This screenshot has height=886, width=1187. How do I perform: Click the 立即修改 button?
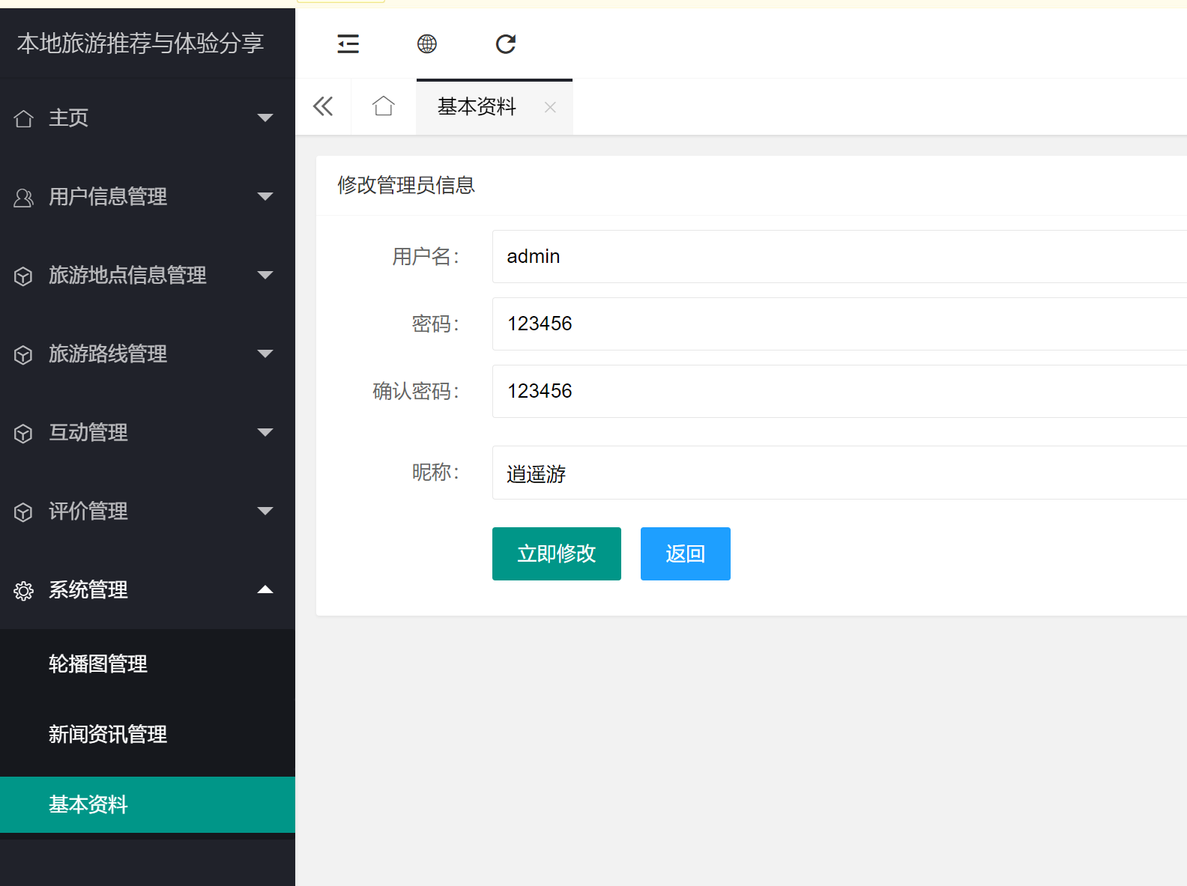click(x=557, y=553)
